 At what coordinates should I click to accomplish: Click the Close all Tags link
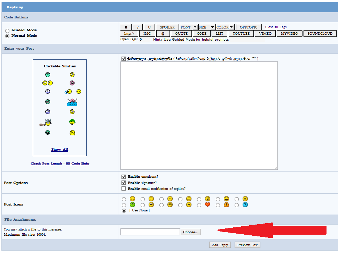(276, 27)
